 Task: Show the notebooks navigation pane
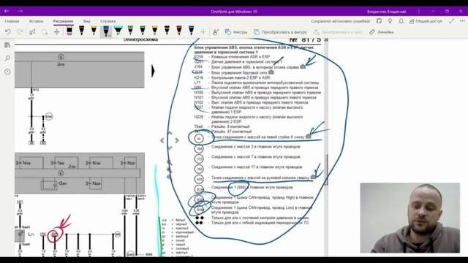[x=7, y=45]
